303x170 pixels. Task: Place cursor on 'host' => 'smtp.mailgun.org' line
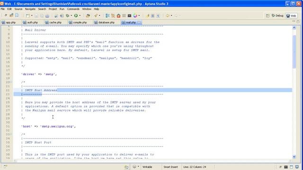(48, 127)
